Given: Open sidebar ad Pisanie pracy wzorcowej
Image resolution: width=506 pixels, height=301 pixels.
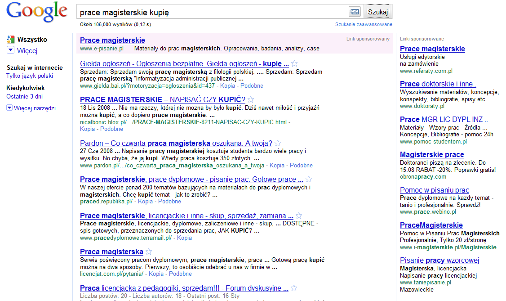Looking at the screenshot, I should tap(439, 261).
